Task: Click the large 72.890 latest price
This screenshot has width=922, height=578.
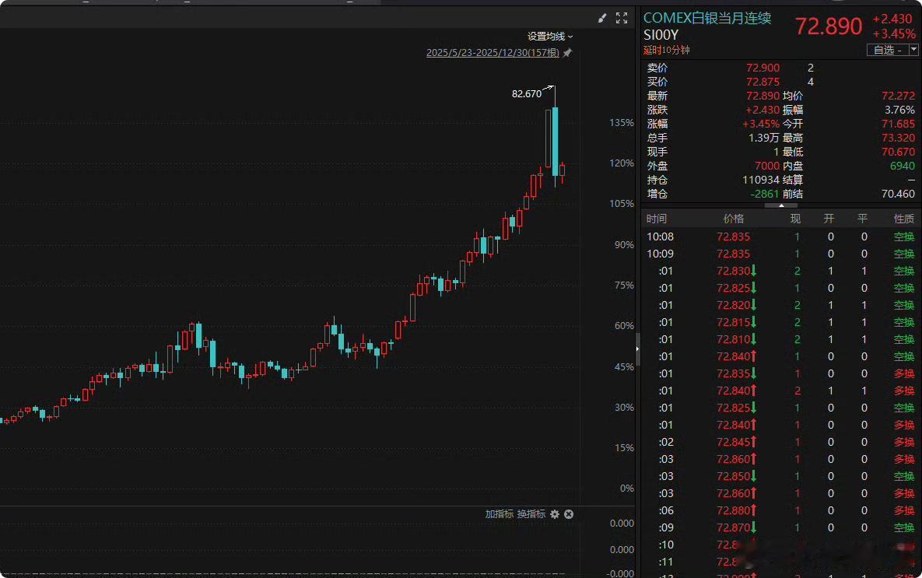Action: click(x=829, y=26)
